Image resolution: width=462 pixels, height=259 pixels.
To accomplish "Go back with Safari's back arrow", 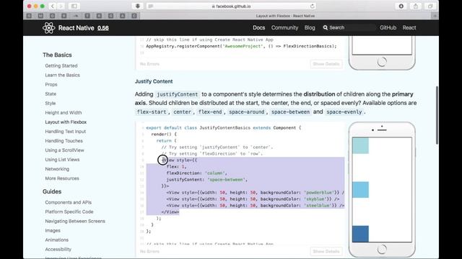I will [53, 6].
